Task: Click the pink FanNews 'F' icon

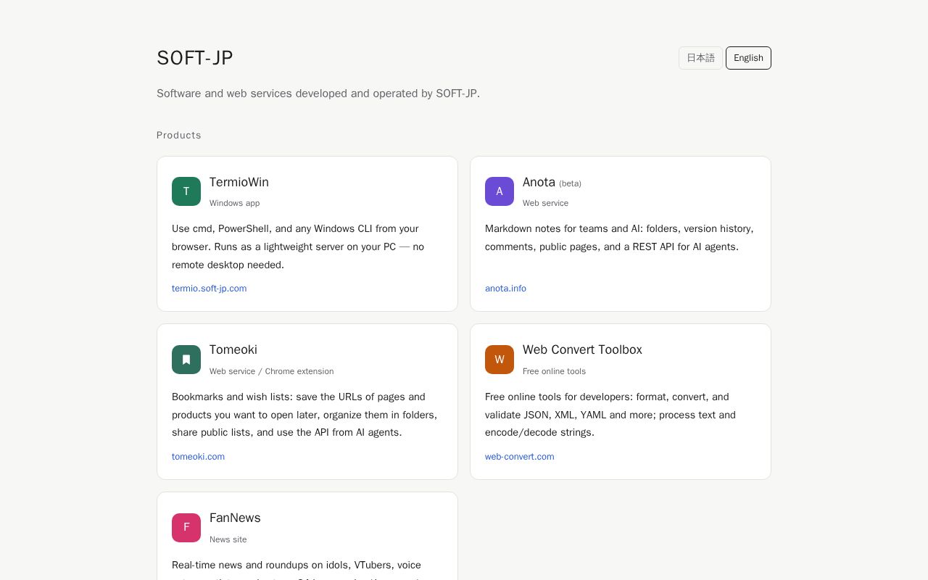Action: [186, 528]
